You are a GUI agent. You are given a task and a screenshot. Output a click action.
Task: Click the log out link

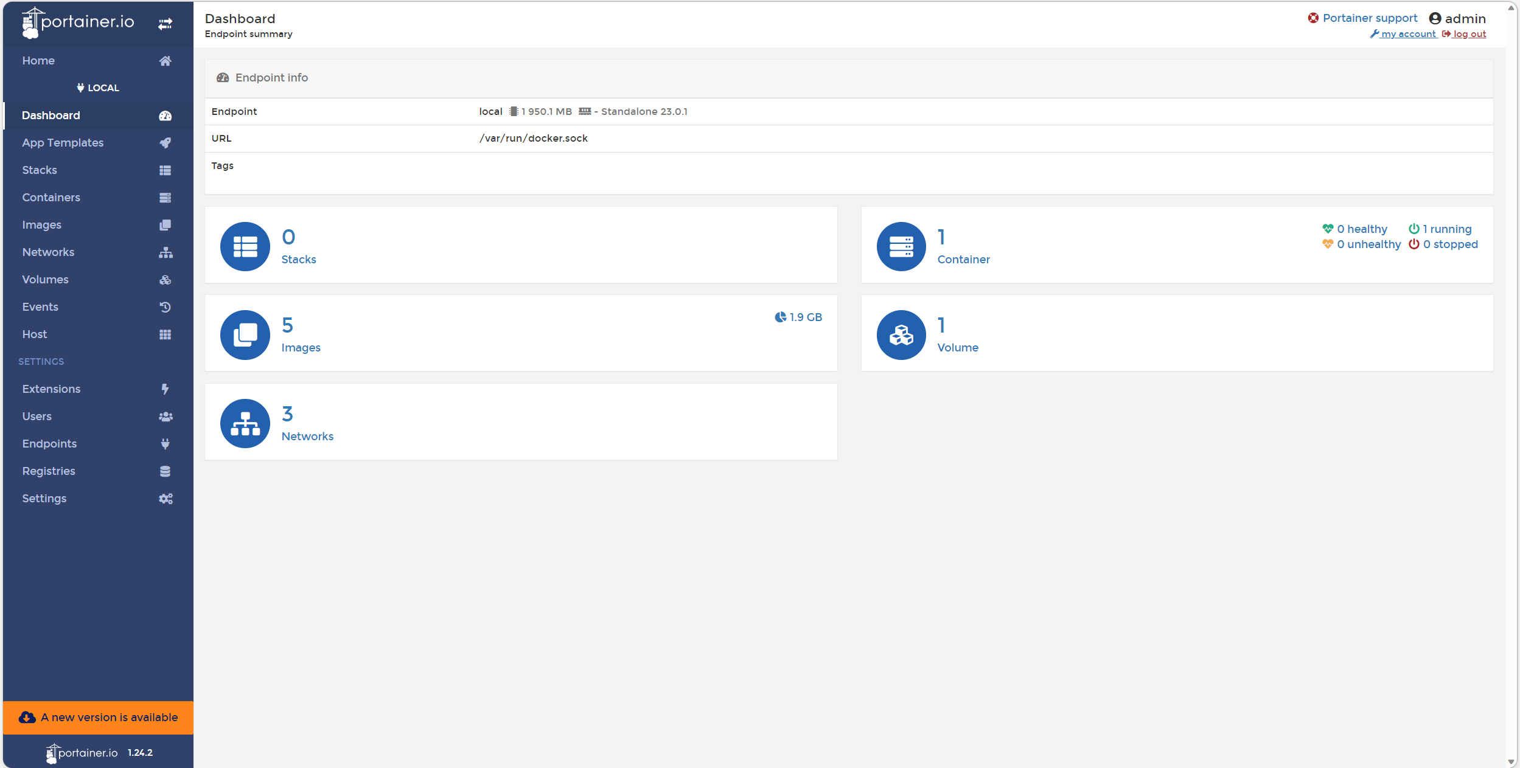coord(1469,34)
